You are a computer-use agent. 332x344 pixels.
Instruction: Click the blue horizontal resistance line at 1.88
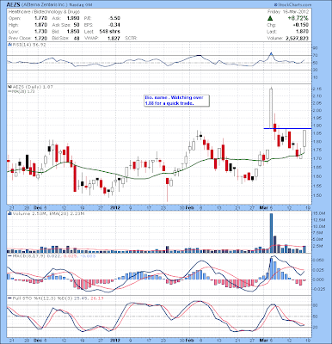pyautogui.click(x=287, y=128)
